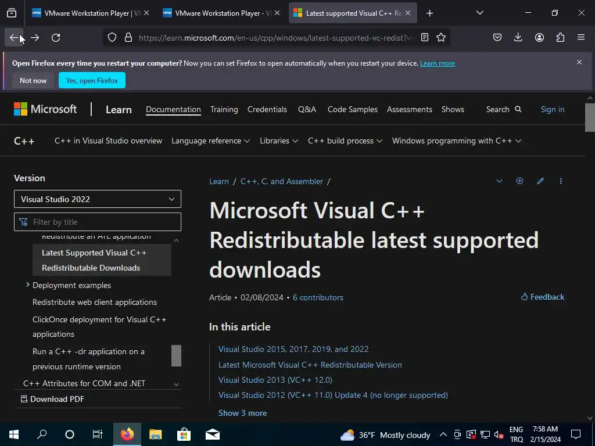Toggle reader view icon in address bar
595x446 pixels.
pos(425,38)
